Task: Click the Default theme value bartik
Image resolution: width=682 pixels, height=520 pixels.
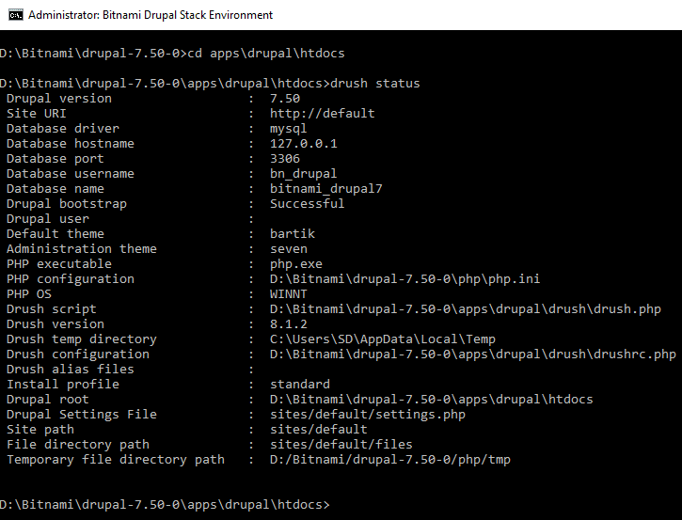Action: 293,234
